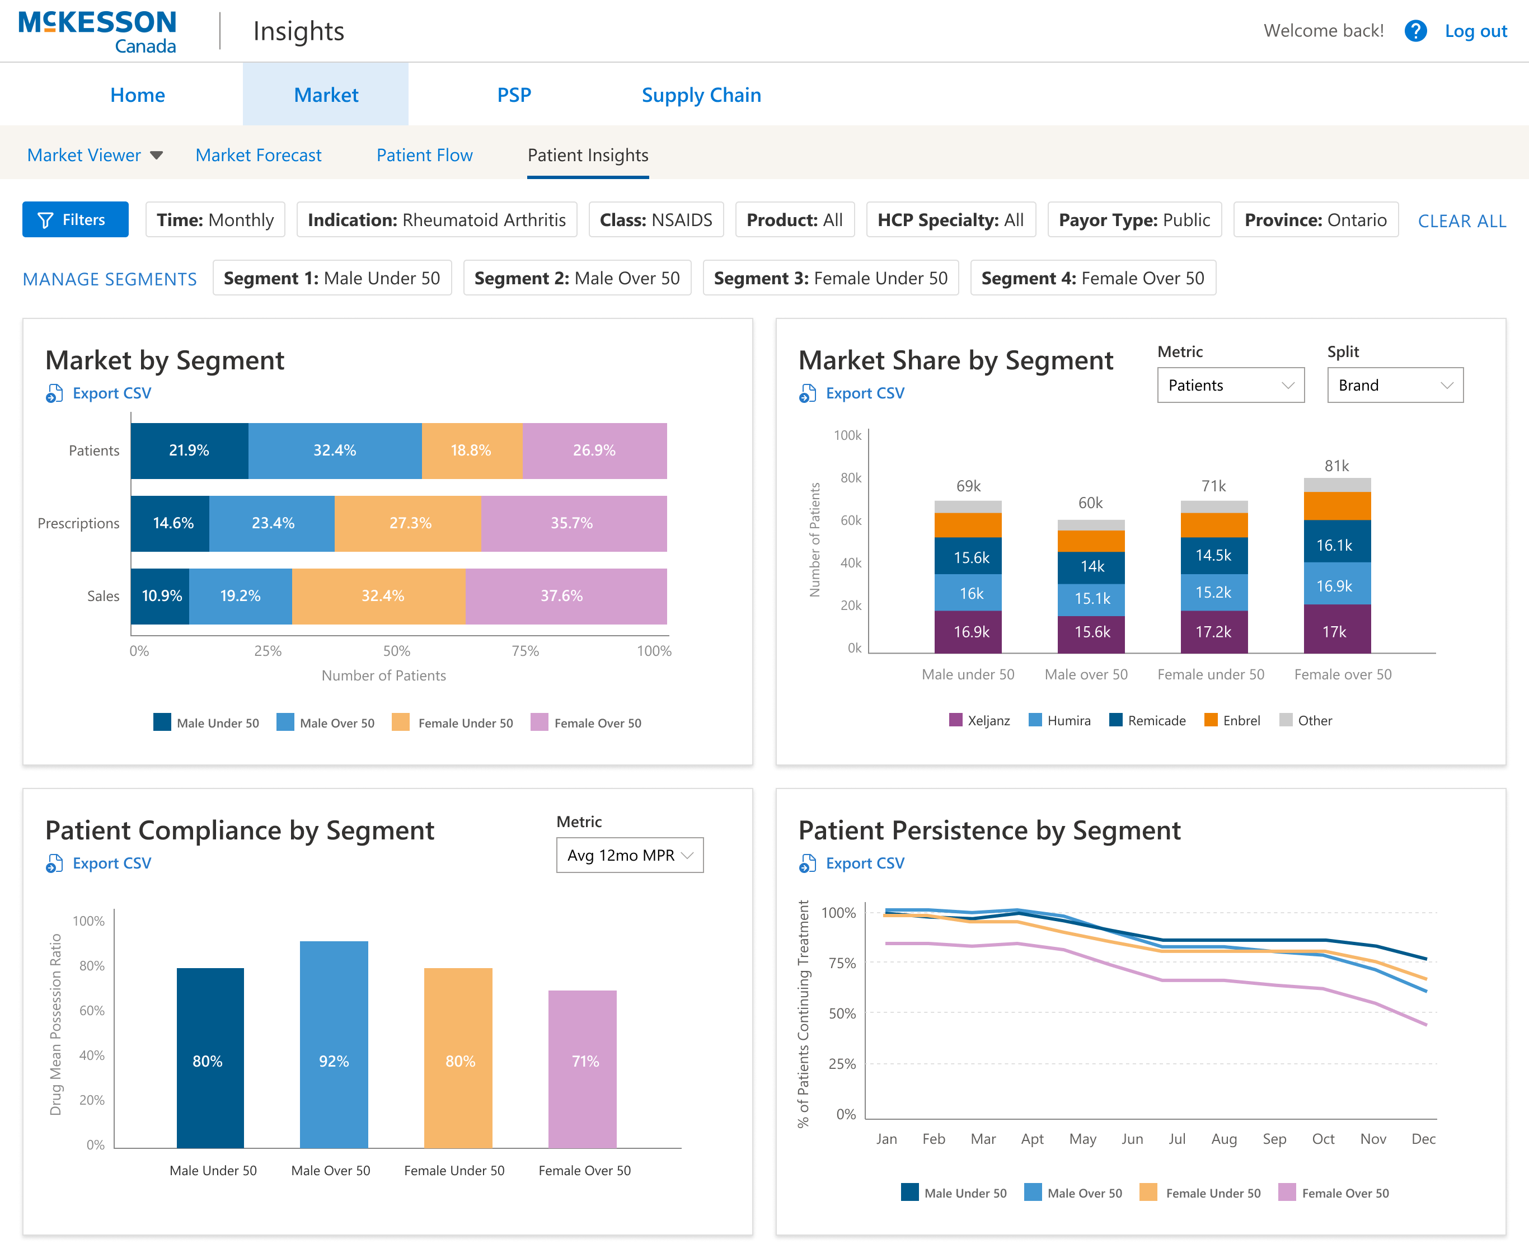Toggle Male Under 50 in Market by Segment legend
Image resolution: width=1529 pixels, height=1258 pixels.
pos(206,722)
